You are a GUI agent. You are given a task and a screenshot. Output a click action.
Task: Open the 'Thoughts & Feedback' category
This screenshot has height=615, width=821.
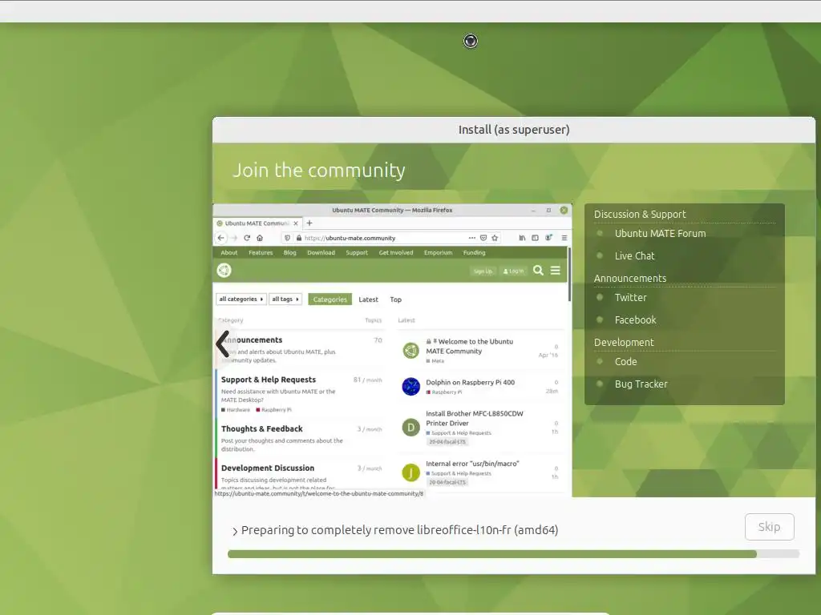click(262, 429)
